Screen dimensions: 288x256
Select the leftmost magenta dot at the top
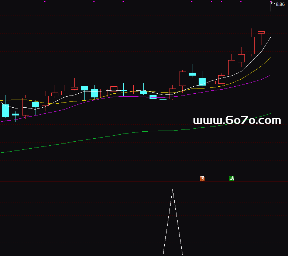pyautogui.click(x=45, y=1)
